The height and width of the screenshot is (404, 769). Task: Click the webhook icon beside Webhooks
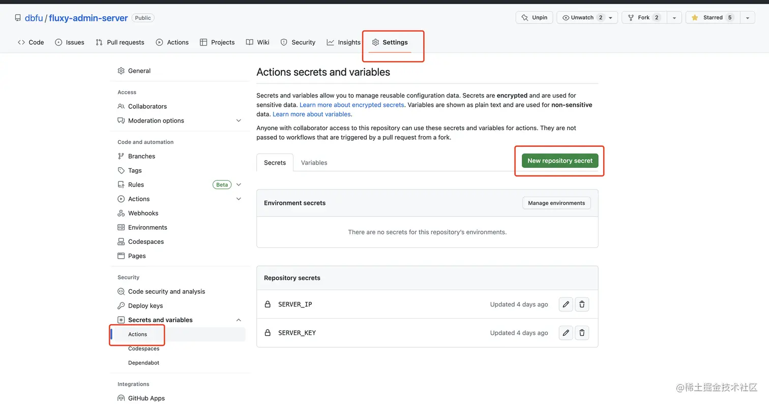pos(121,213)
